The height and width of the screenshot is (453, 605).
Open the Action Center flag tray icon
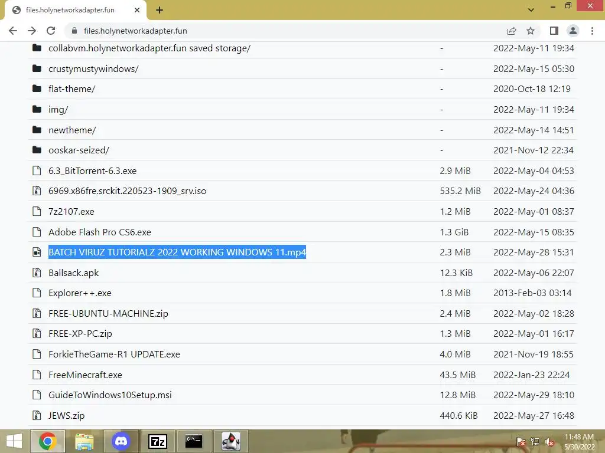tap(521, 442)
